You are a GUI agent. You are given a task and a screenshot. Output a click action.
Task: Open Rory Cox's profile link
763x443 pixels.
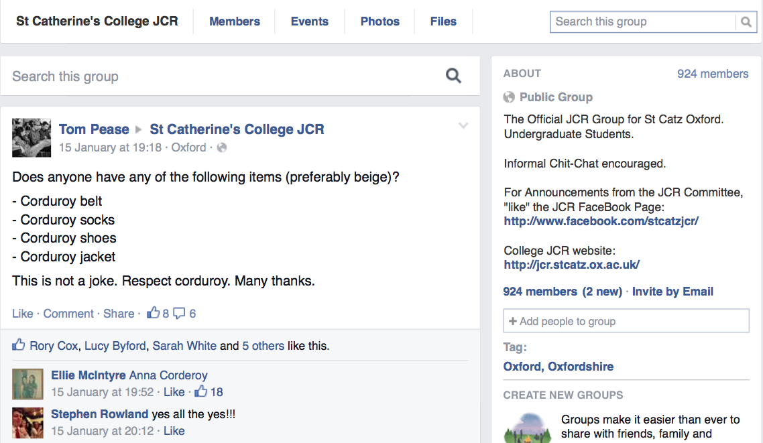click(x=54, y=346)
